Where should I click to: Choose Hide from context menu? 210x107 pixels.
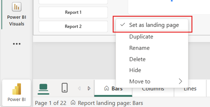[x=152, y=70]
